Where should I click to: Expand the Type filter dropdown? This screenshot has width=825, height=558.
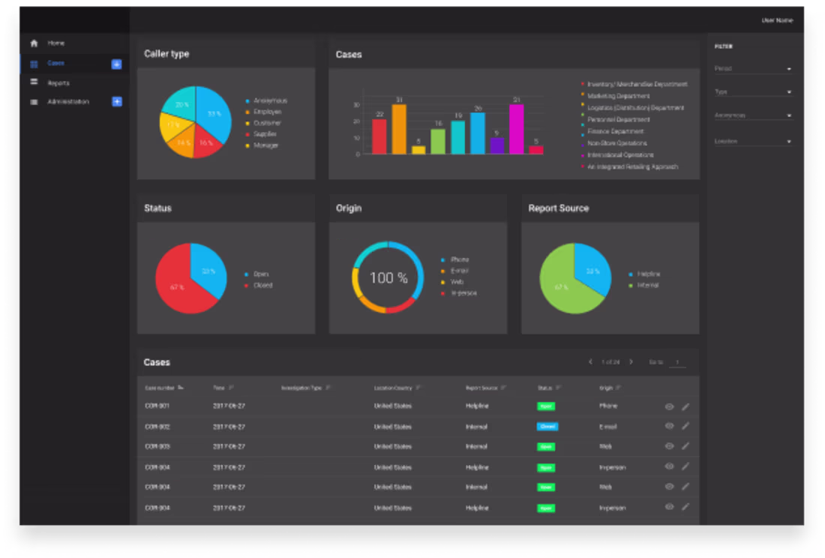point(754,91)
